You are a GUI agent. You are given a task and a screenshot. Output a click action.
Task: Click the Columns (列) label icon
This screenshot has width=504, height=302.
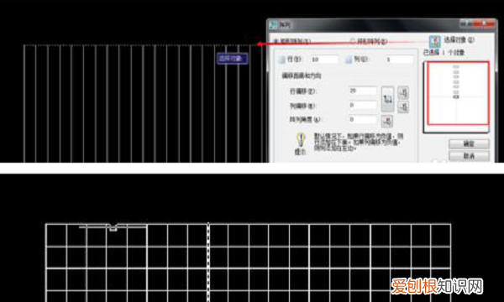349,60
